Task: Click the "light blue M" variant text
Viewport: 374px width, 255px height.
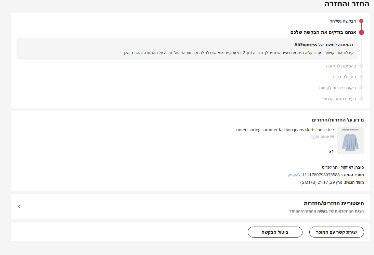Action: (322, 137)
